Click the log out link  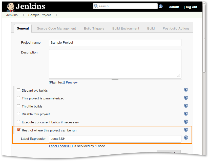[x=192, y=7]
